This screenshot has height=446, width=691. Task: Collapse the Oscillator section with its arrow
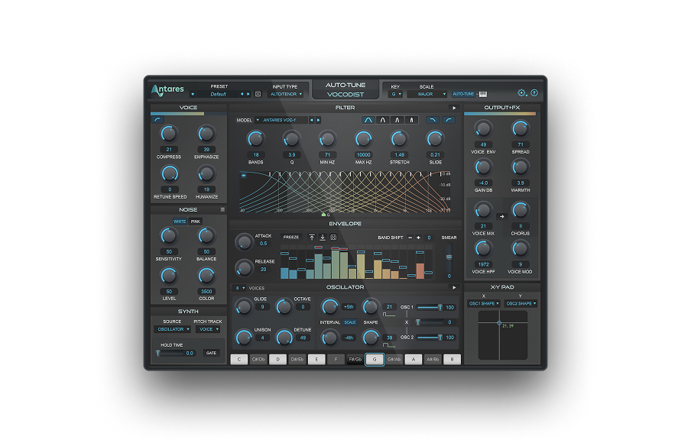pyautogui.click(x=454, y=287)
